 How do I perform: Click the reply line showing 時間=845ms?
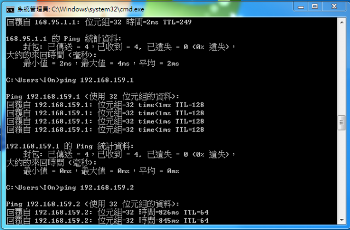107,220
